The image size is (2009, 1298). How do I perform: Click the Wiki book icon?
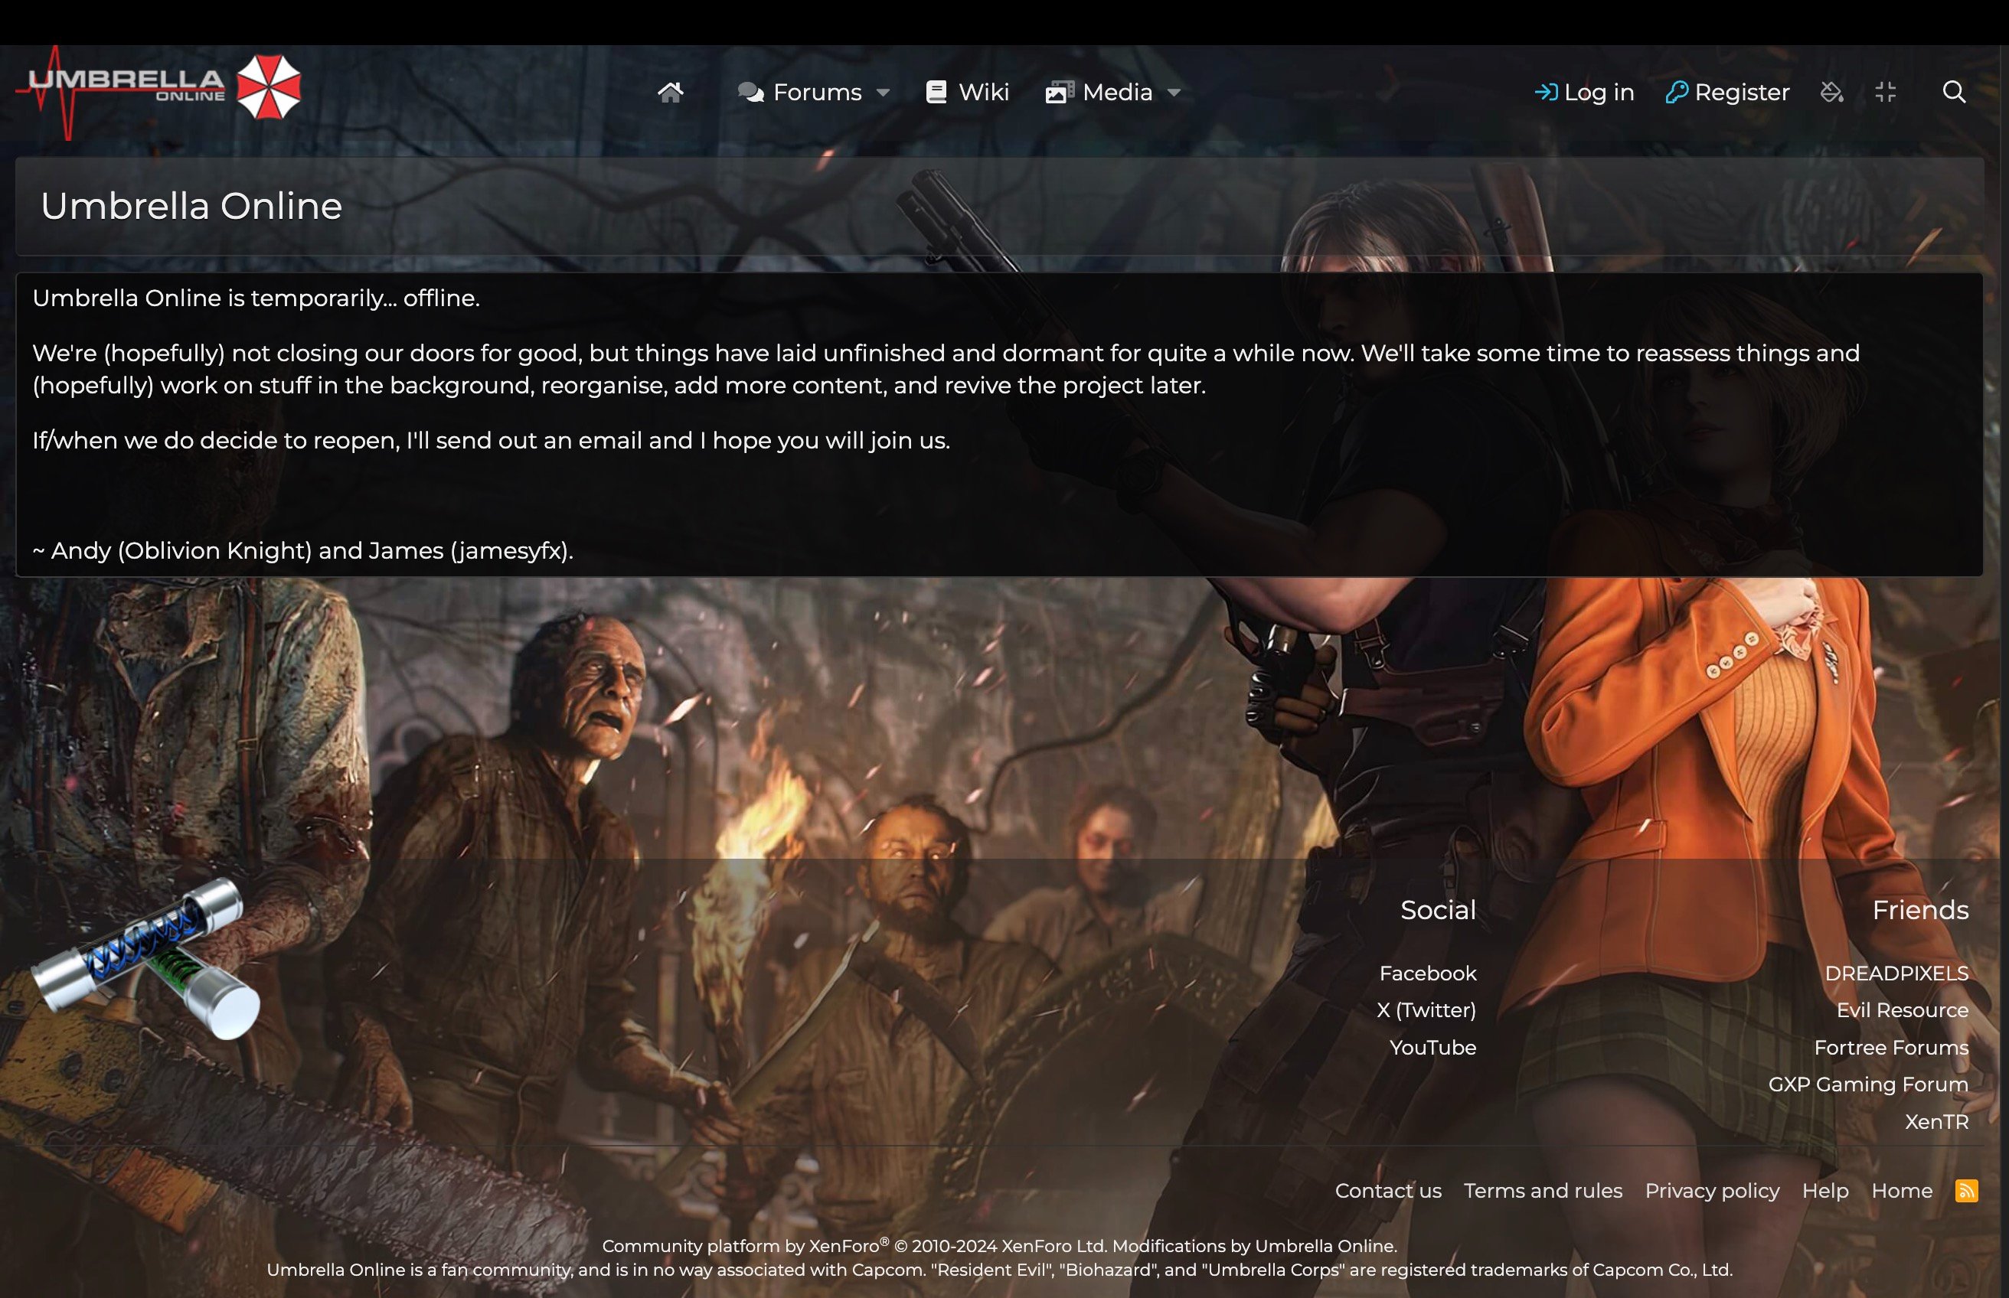click(936, 92)
